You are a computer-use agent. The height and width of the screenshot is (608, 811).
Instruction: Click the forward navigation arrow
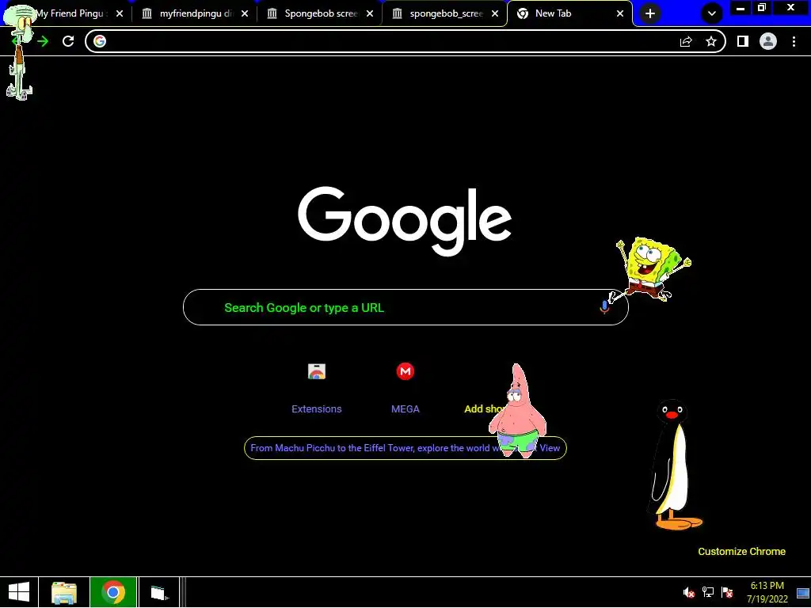(x=43, y=41)
